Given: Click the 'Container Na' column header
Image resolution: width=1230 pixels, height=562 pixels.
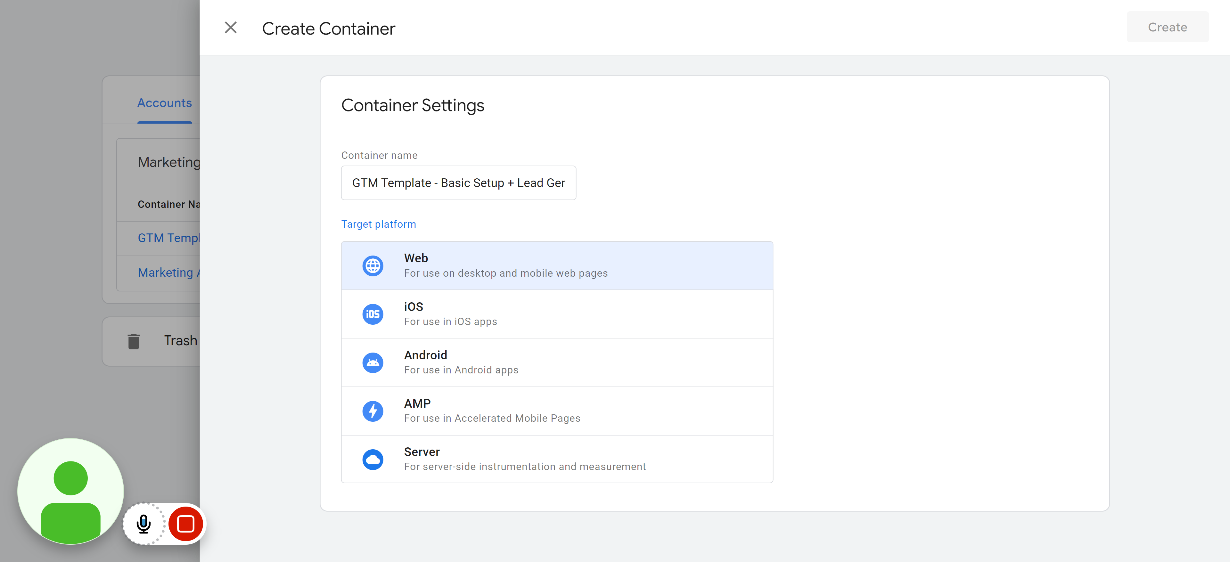Looking at the screenshot, I should pyautogui.click(x=168, y=204).
